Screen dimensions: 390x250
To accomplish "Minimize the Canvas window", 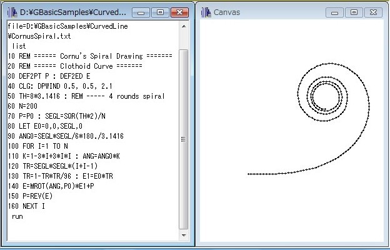I will tap(337, 12).
